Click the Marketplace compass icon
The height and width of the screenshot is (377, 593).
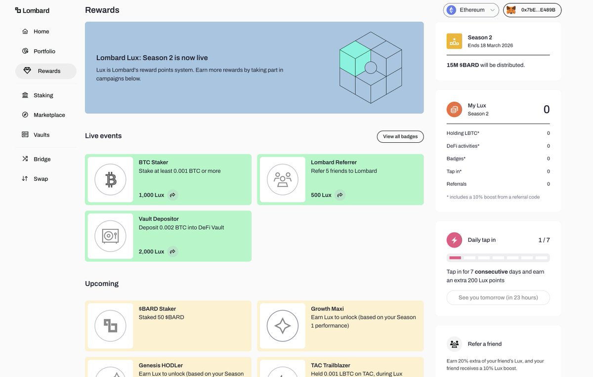[25, 115]
